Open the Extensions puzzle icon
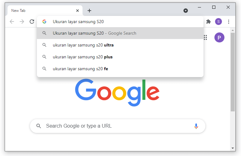 [208, 22]
